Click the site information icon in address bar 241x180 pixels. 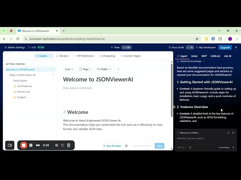tap(26, 39)
